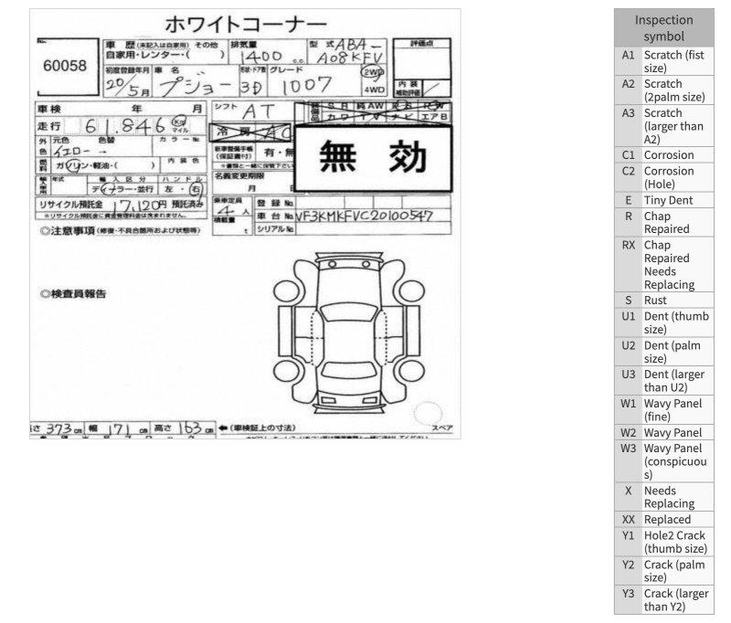Select the RX Chap Repaired Needs Replacing row
This screenshot has height=623, width=731.
663,265
